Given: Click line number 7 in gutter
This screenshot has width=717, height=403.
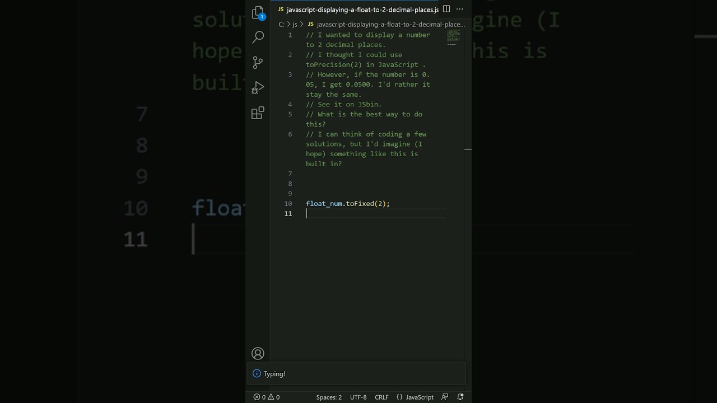Looking at the screenshot, I should point(290,174).
